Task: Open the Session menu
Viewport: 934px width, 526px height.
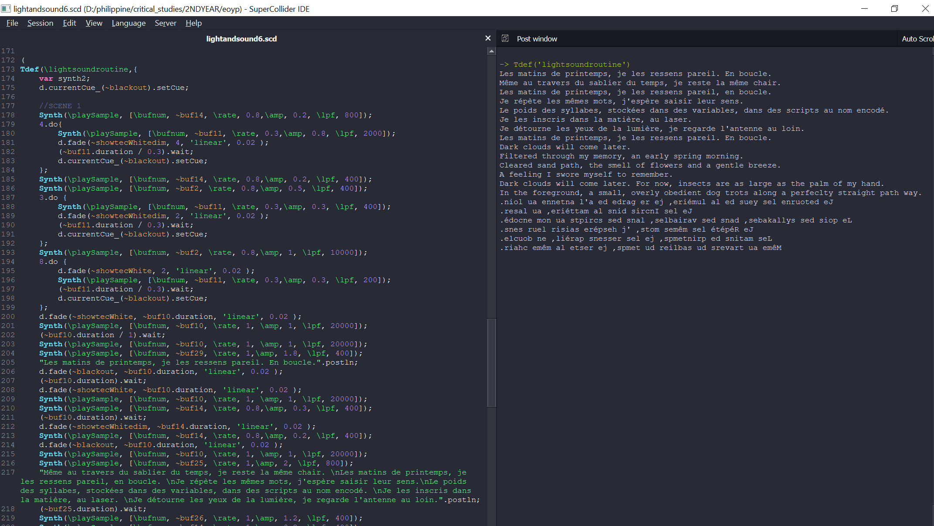Action: click(x=40, y=23)
